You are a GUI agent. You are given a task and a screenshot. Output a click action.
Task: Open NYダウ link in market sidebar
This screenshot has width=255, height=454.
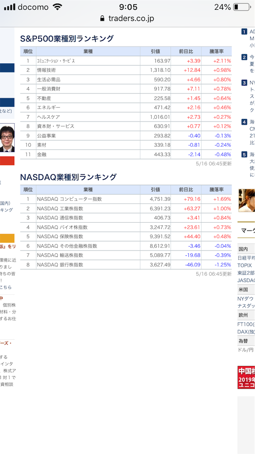coord(245,298)
